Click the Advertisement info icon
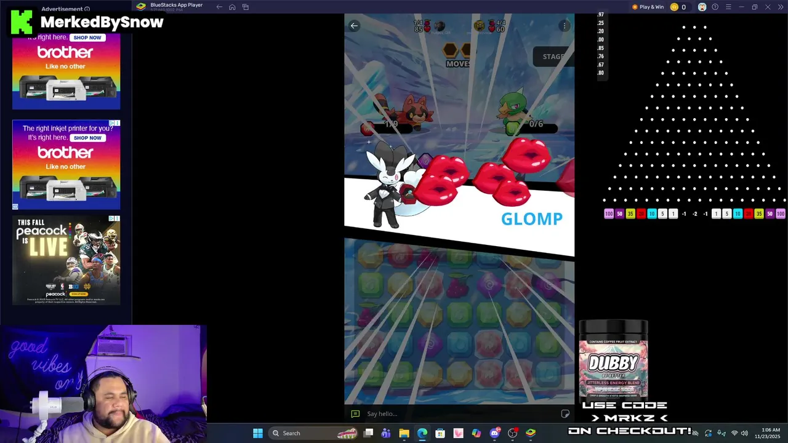 coord(87,9)
